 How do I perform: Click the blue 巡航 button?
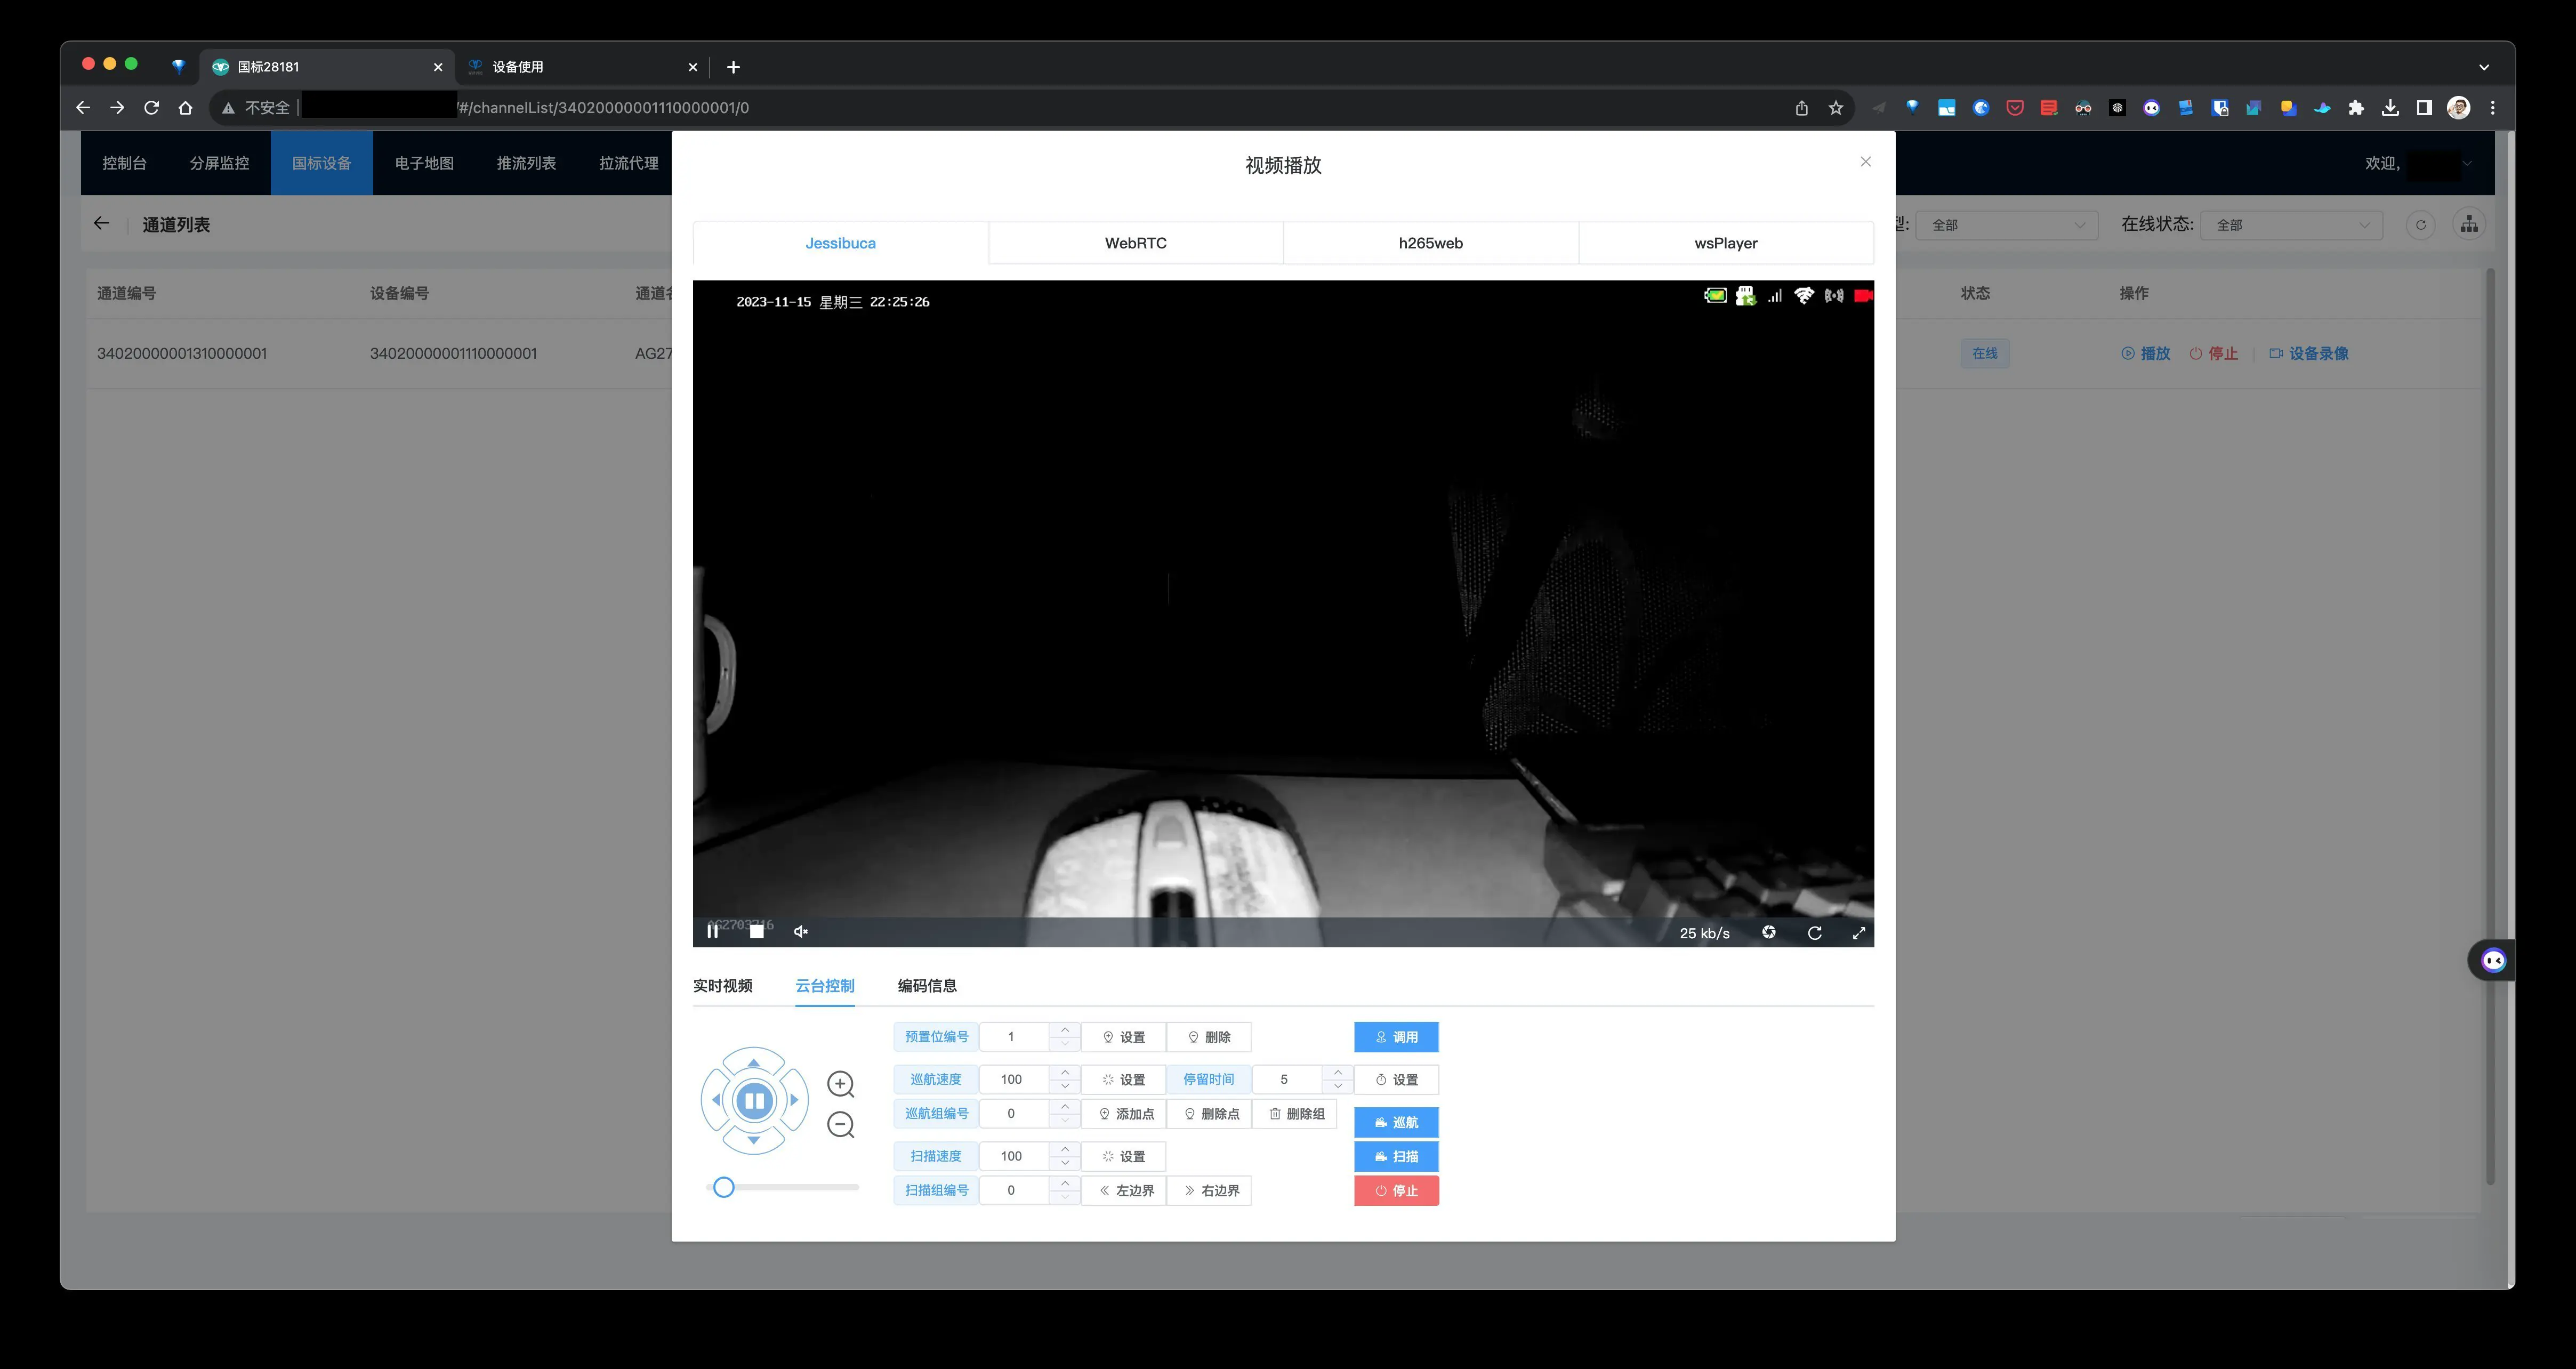1396,1122
